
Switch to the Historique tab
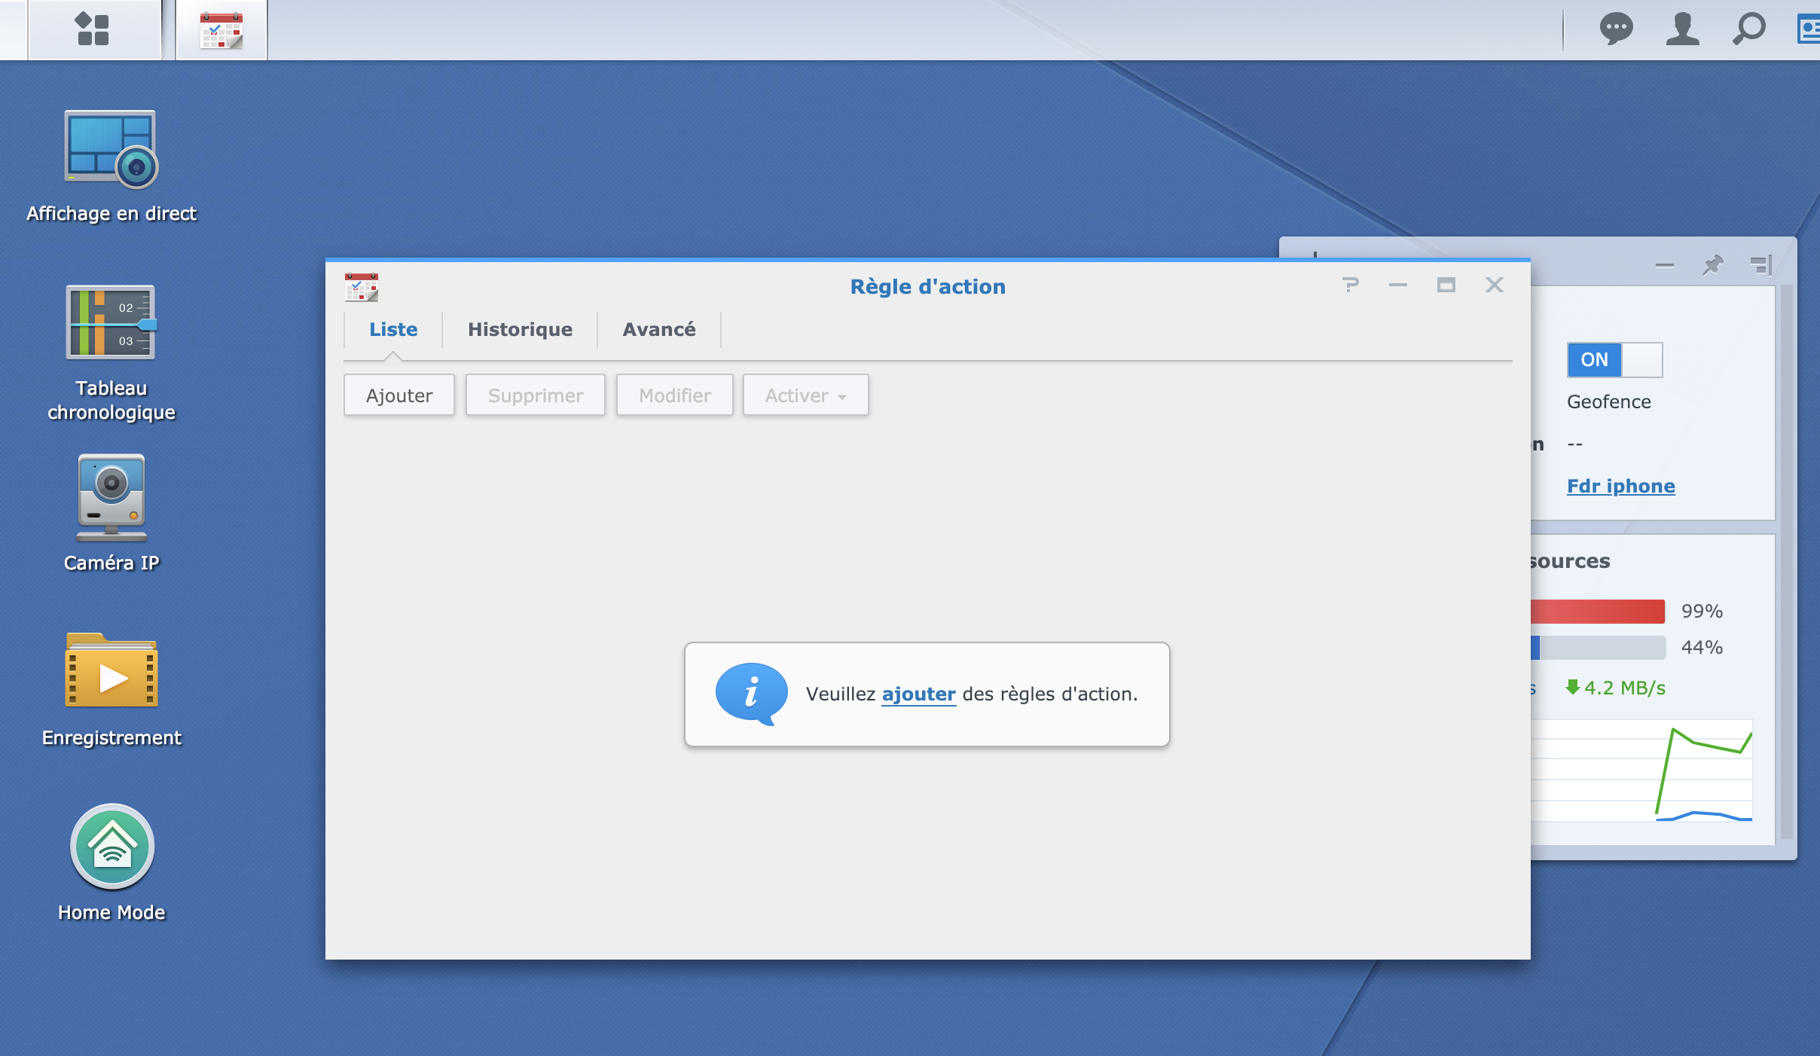pyautogui.click(x=520, y=329)
